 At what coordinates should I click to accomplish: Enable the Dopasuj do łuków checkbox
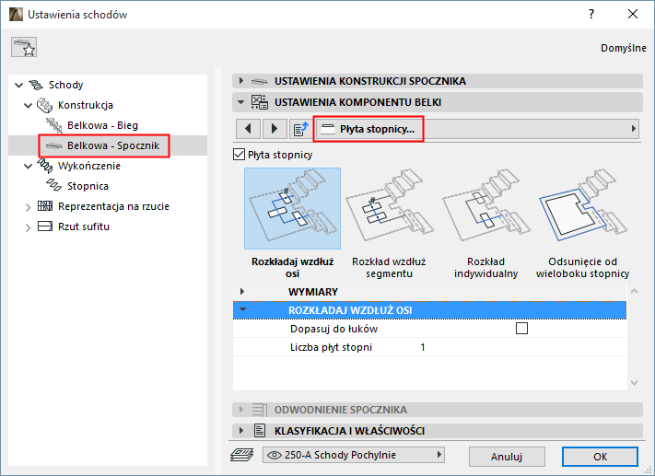click(521, 329)
